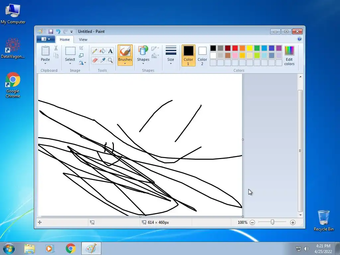This screenshot has width=340, height=255.
Task: Click the Zoom out minus button
Action: pyautogui.click(x=252, y=222)
